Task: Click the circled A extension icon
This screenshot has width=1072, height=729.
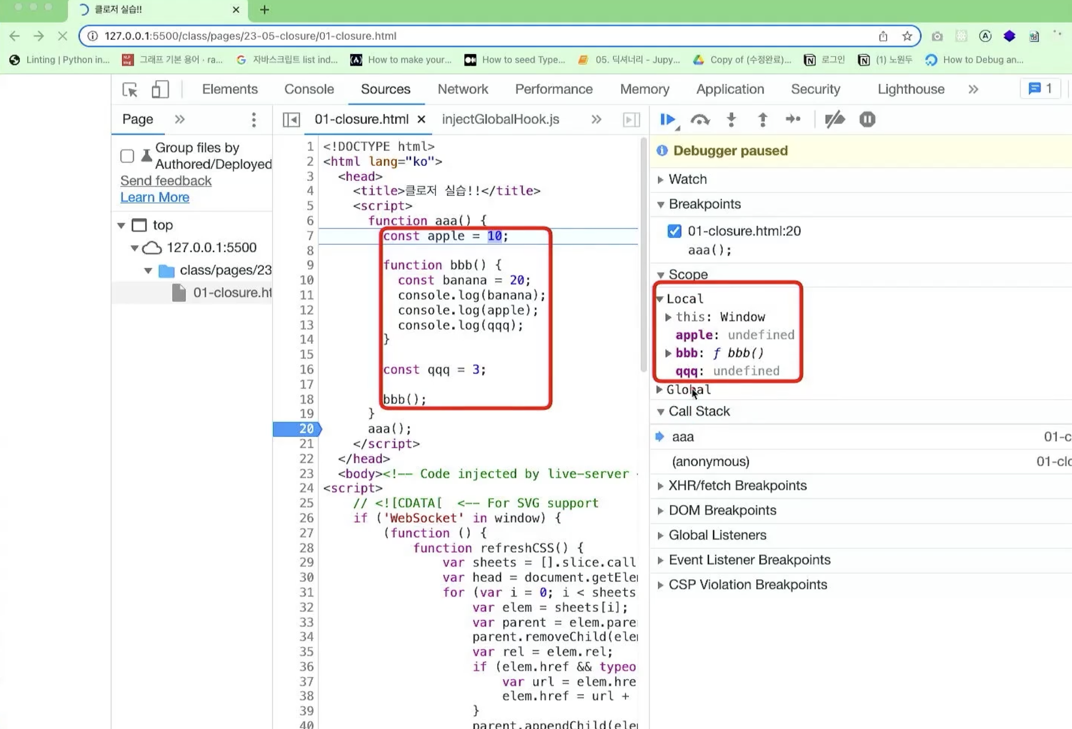Action: coord(985,36)
